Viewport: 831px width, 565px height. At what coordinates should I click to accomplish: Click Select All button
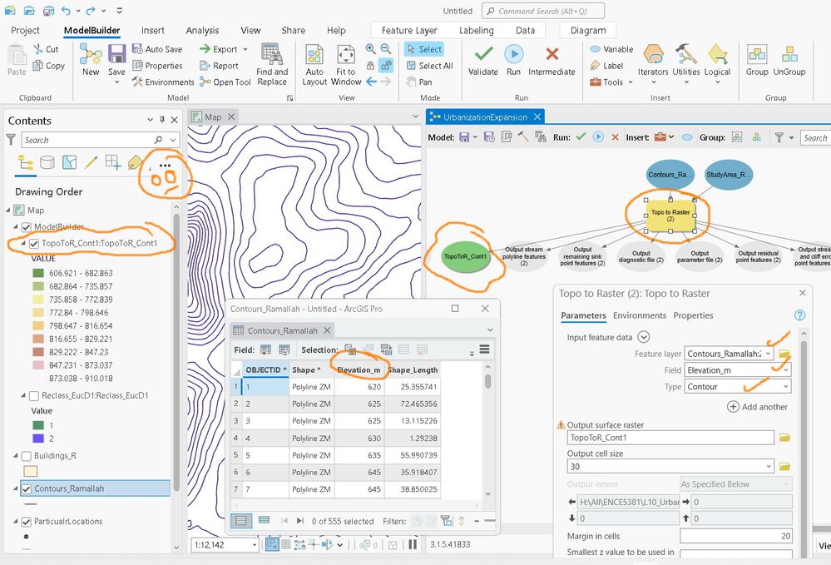pyautogui.click(x=430, y=66)
